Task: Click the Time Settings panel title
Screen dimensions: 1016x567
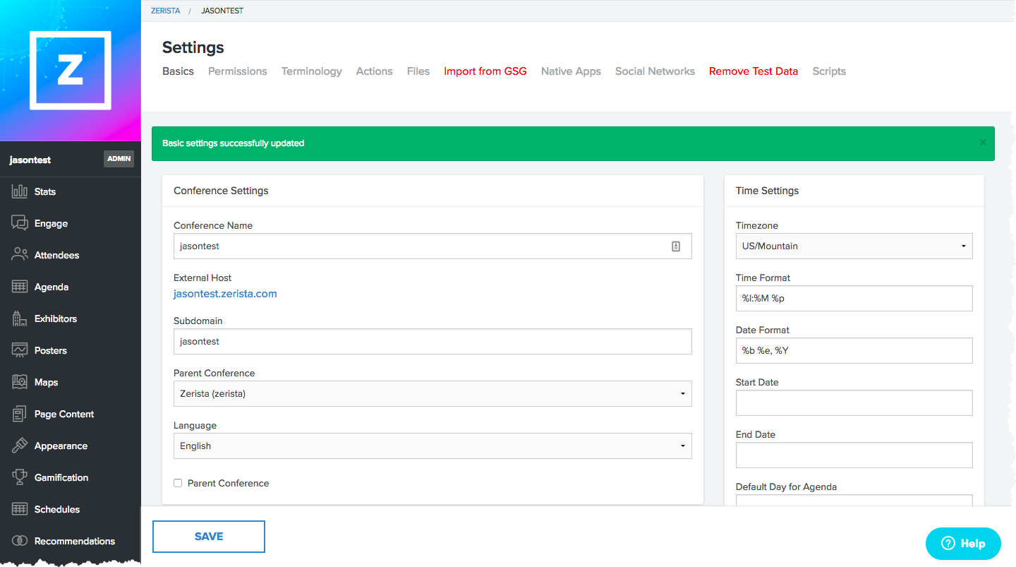Action: [x=768, y=191]
